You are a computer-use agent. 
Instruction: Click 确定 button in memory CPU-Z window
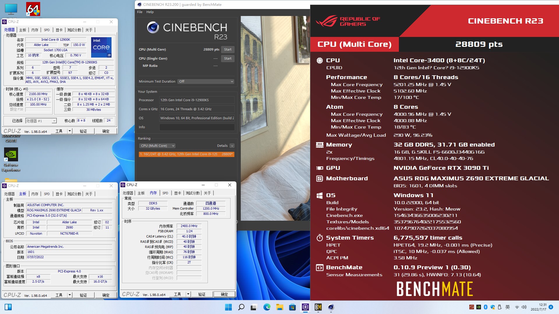[224, 294]
